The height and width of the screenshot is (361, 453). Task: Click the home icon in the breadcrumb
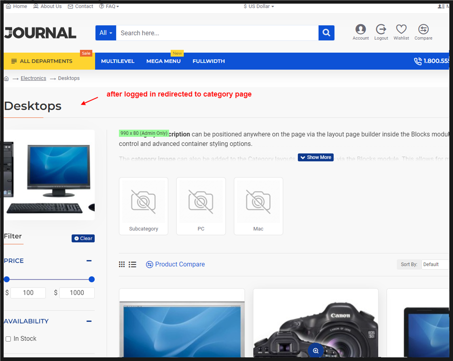(x=6, y=78)
